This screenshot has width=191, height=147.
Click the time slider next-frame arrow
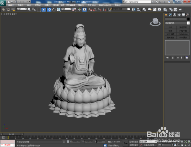pyautogui.click(x=22, y=134)
